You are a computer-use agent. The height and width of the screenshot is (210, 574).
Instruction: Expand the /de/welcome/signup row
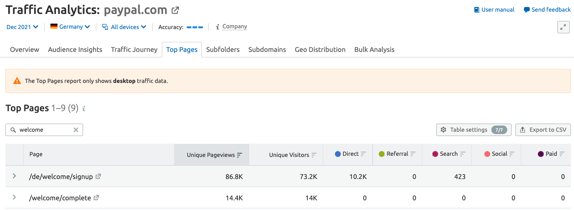[14, 176]
